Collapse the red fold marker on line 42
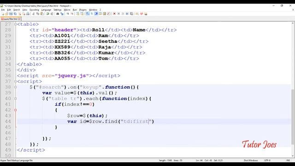Screen dimensions: 295x166 click(x=15, y=110)
